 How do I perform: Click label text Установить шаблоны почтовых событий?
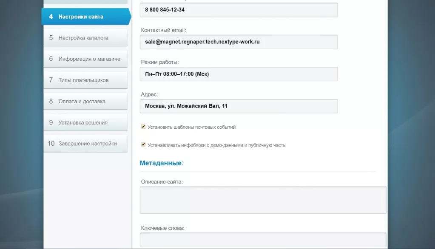coord(191,127)
